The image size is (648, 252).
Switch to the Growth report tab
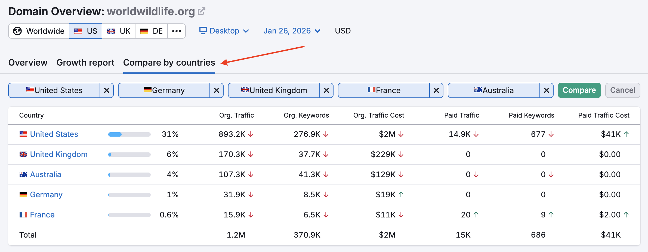pos(85,62)
